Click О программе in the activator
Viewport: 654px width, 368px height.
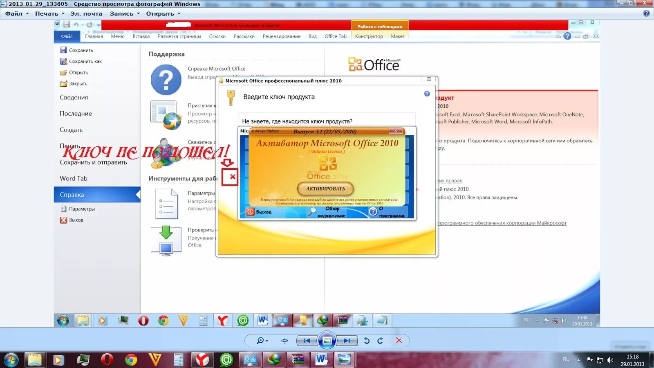click(x=387, y=212)
